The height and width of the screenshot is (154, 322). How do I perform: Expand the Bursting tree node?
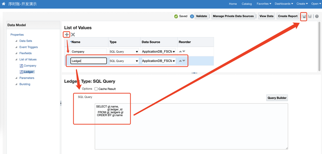16,84
